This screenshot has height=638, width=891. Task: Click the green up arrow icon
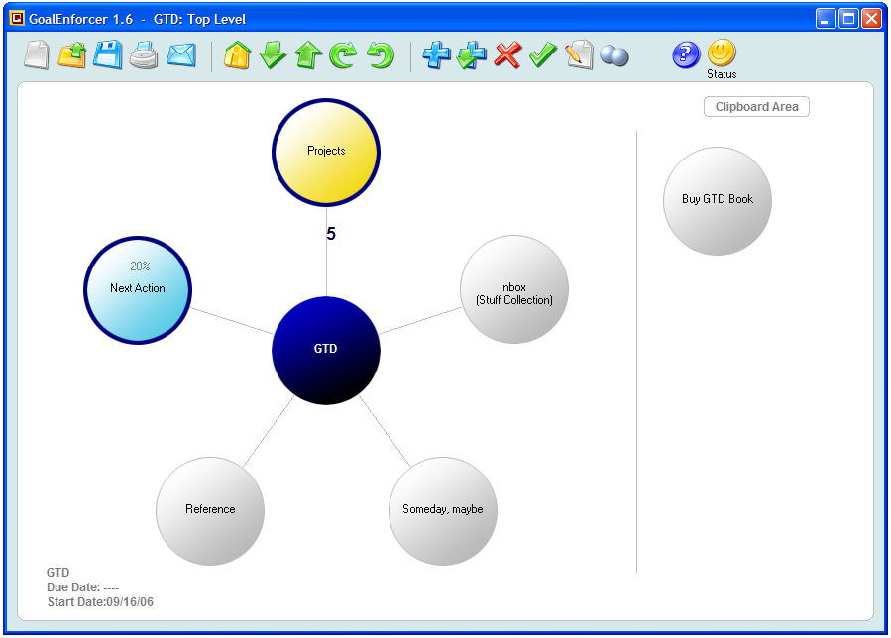point(308,55)
